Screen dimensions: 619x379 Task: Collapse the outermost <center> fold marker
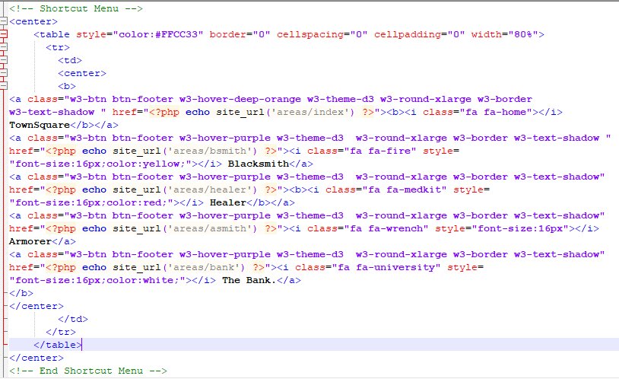tap(4, 22)
